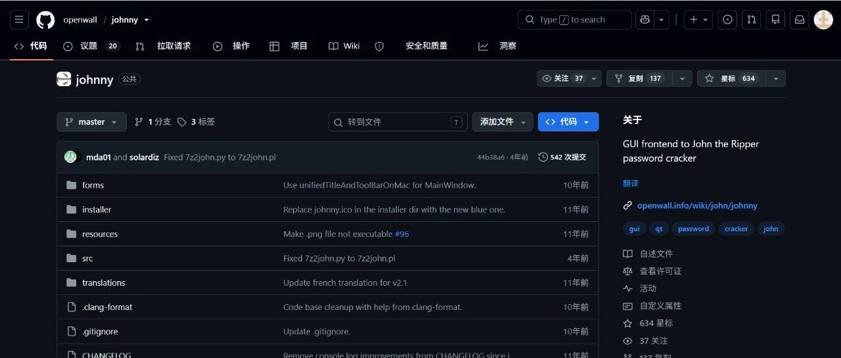Image resolution: width=841 pixels, height=358 pixels.
Task: Click the 标签 tag icon
Action: tap(182, 122)
